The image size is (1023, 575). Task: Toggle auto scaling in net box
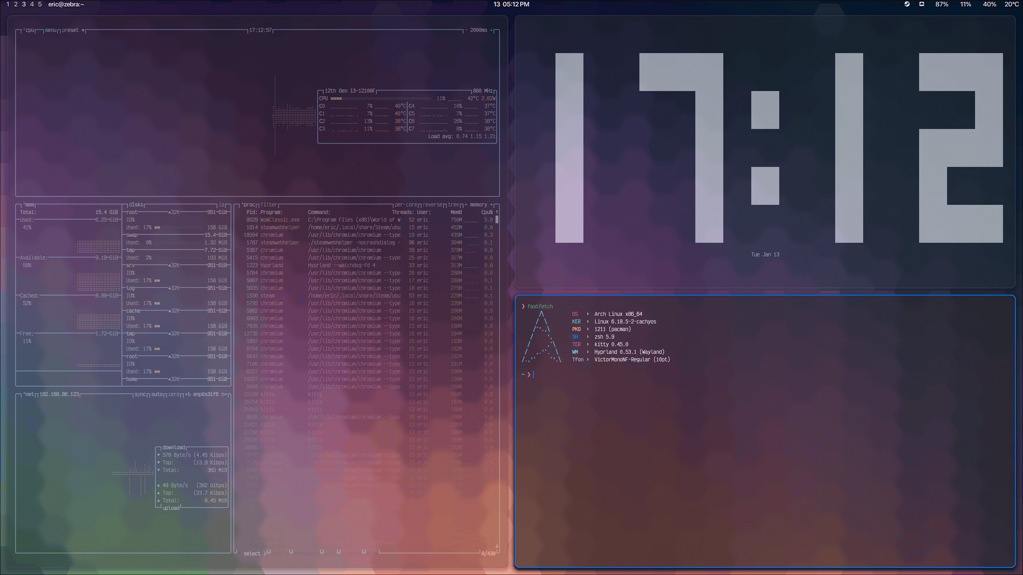click(x=157, y=394)
